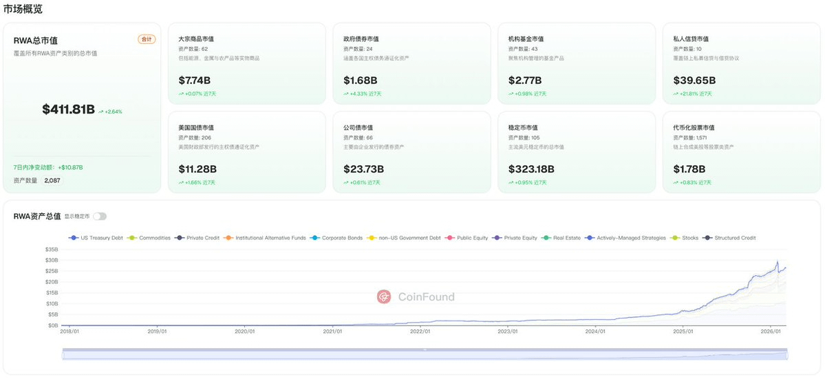Open the 稳定币市值 card
Viewport: 825px width, 379px height.
click(x=577, y=152)
